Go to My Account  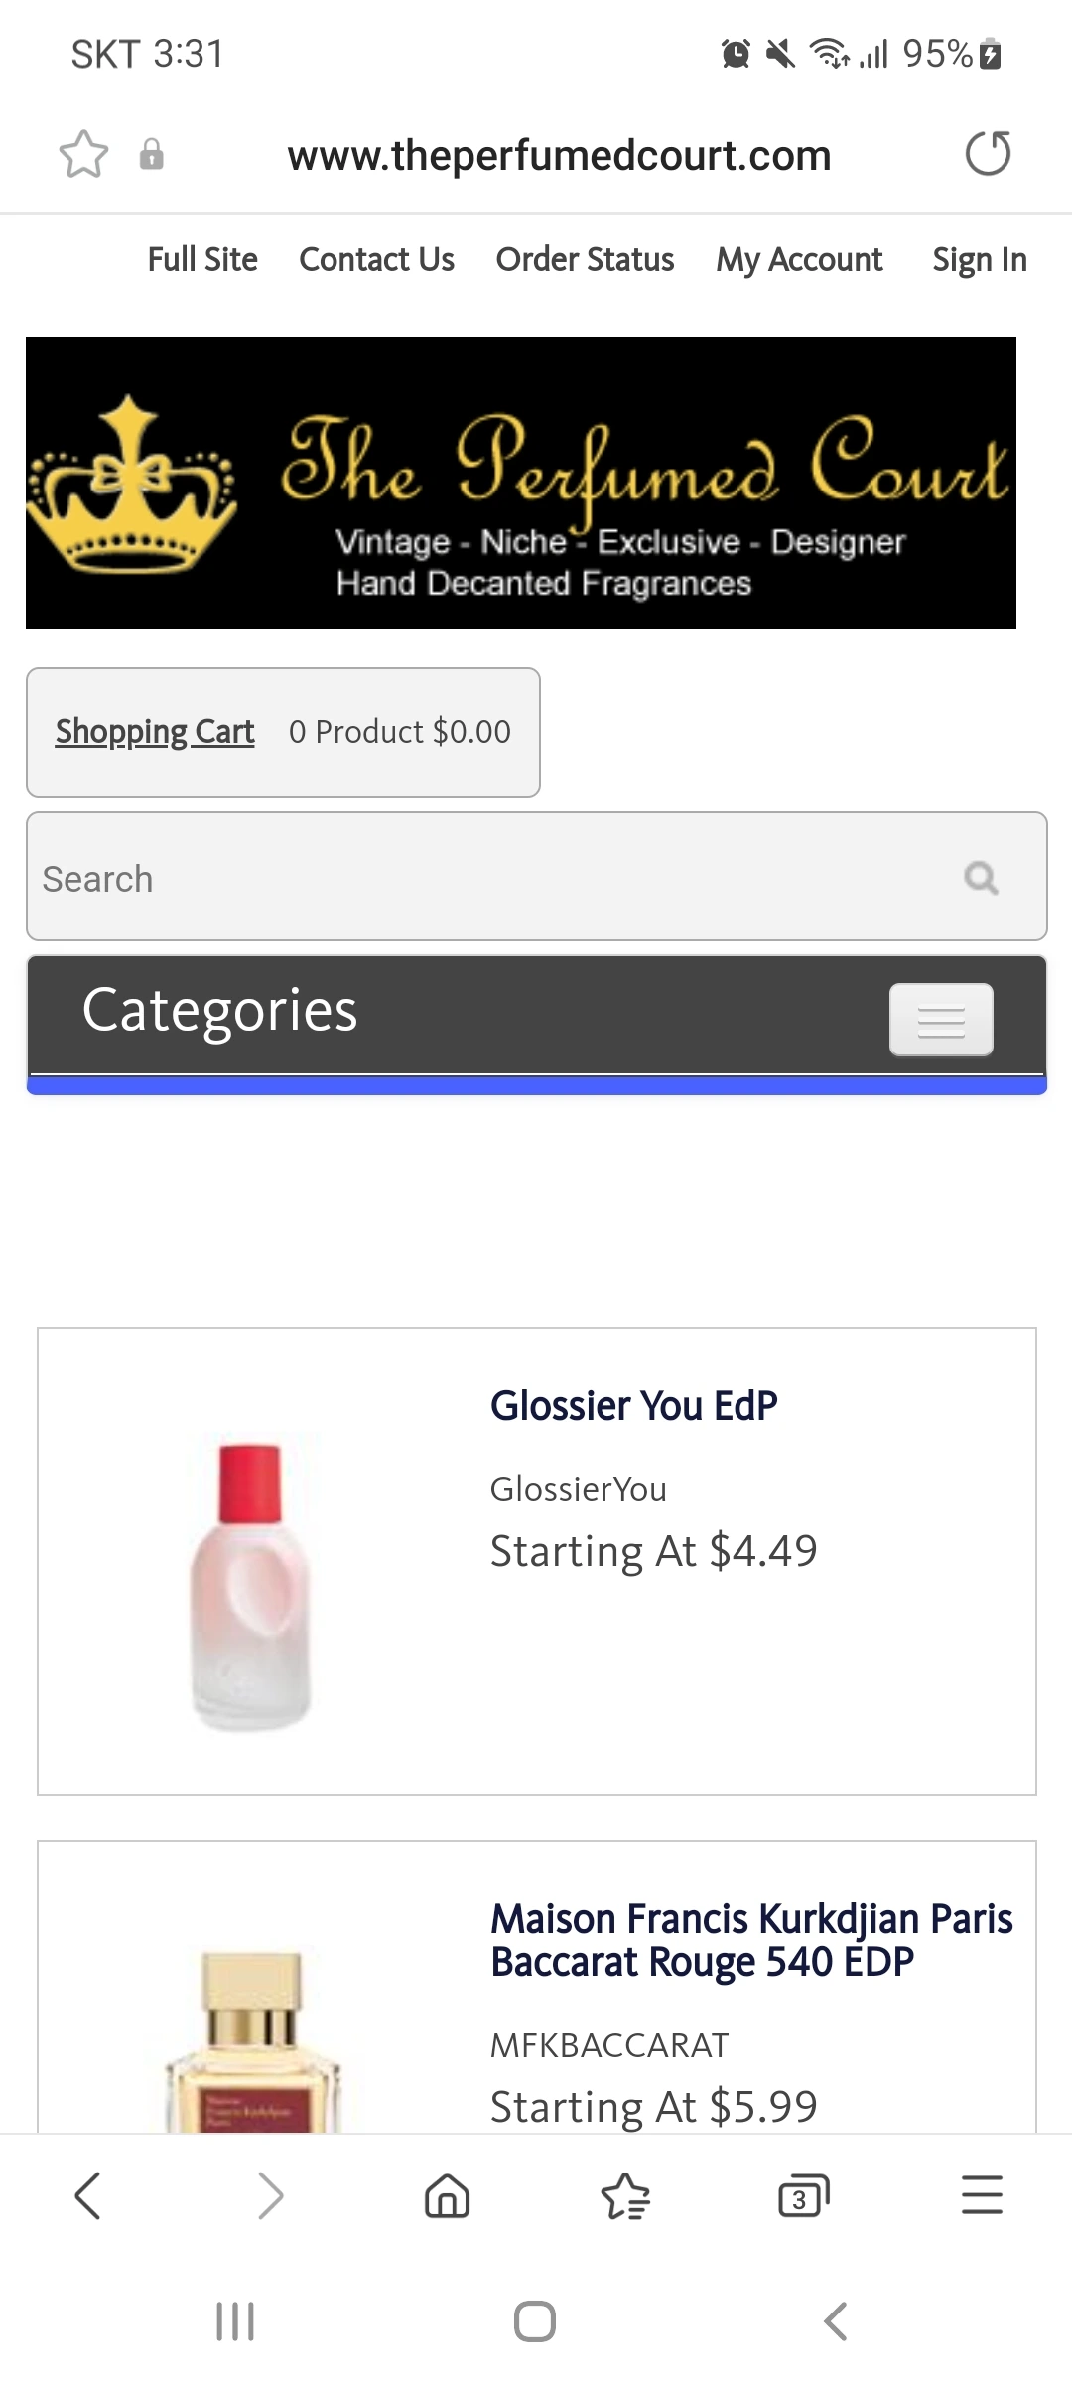799,260
